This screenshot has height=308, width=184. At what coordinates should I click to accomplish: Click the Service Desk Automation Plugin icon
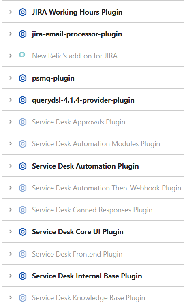(23, 166)
